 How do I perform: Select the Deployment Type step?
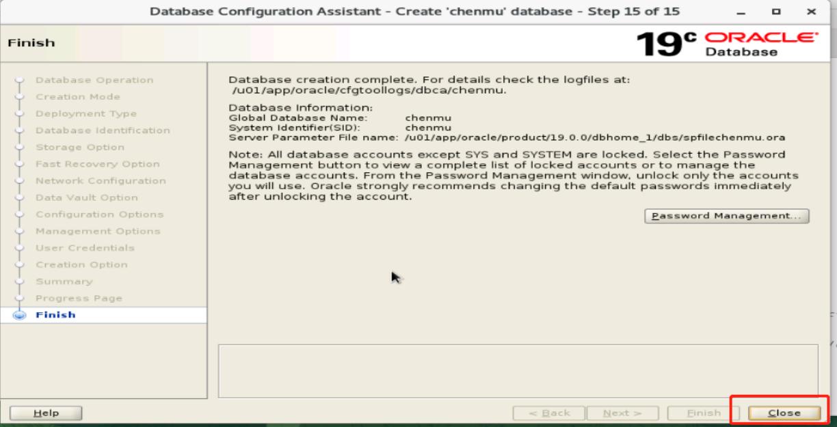(86, 113)
